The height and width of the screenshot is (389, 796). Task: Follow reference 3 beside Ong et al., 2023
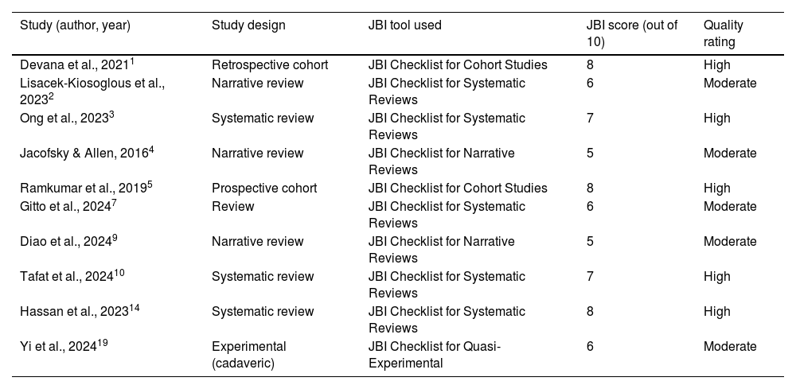[x=112, y=115]
